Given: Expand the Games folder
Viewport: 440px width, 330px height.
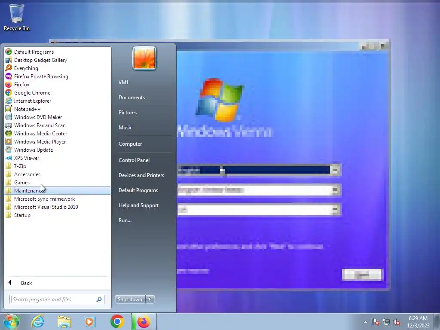Looking at the screenshot, I should click(x=58, y=182).
